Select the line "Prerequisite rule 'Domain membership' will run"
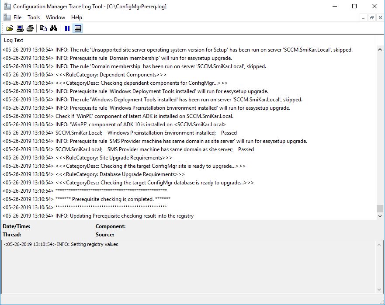Image resolution: width=385 pixels, height=305 pixels. (x=188, y=58)
